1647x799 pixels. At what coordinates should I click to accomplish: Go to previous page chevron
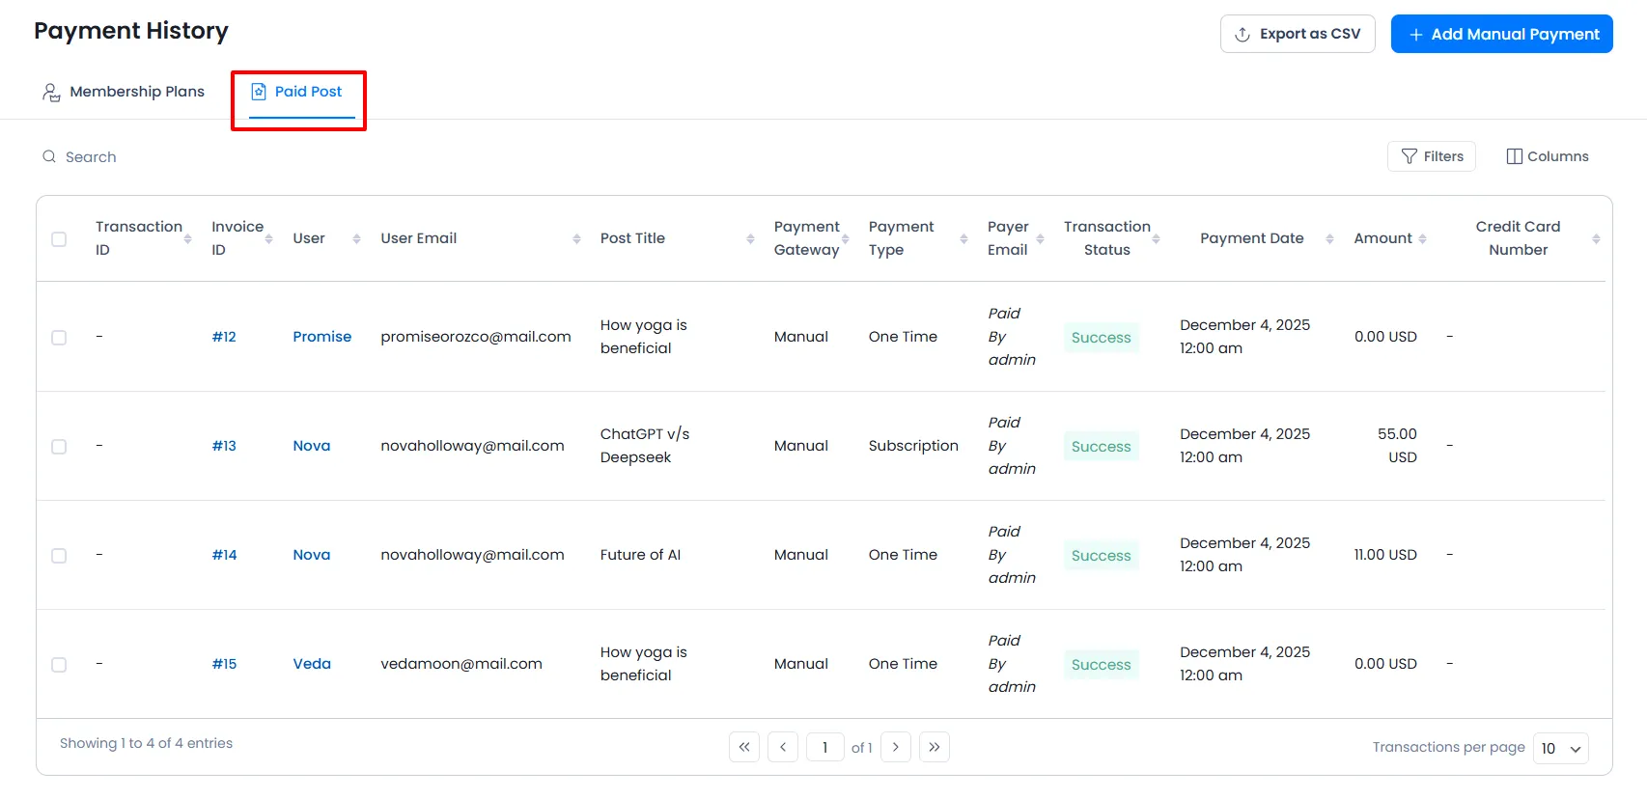(783, 747)
